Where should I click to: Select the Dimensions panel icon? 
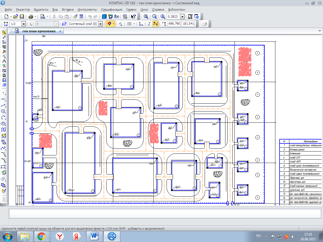[x=4, y=37]
